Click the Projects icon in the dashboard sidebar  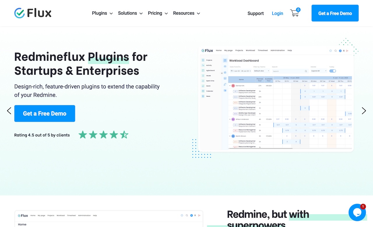point(203,60)
